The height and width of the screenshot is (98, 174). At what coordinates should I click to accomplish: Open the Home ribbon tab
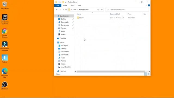(x=65, y=5)
